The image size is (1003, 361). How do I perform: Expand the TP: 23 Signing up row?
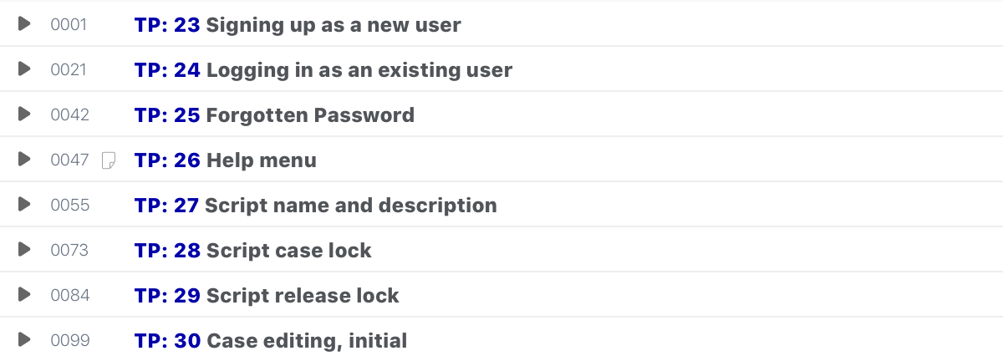(24, 24)
